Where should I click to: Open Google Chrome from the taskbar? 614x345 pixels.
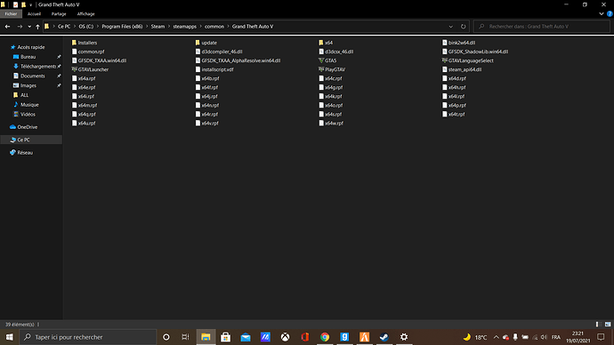325,337
